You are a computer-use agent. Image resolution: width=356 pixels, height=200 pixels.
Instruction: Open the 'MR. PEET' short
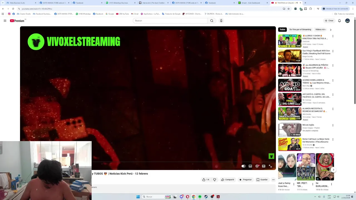tap(306, 167)
